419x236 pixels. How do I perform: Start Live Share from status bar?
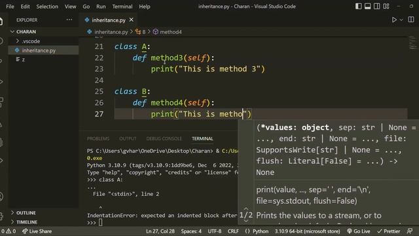tap(37, 231)
